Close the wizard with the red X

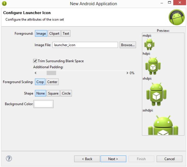click(180, 2)
